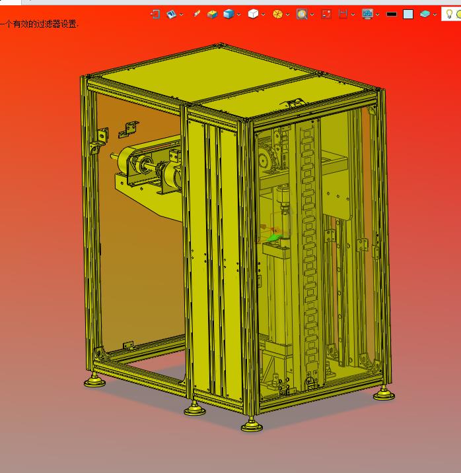Click the orange faceted sphere icon

[277, 14]
